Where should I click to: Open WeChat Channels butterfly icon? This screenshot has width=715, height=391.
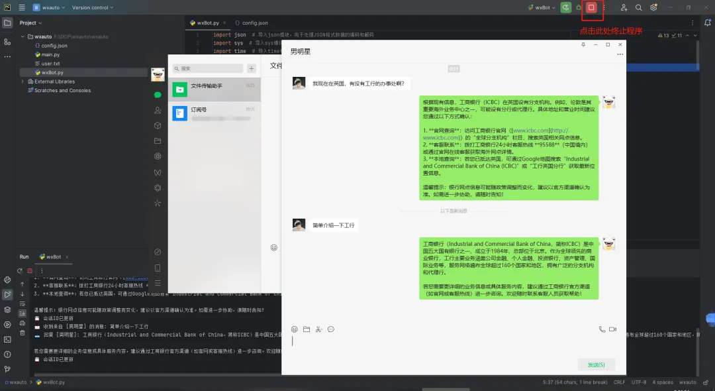pos(158,172)
